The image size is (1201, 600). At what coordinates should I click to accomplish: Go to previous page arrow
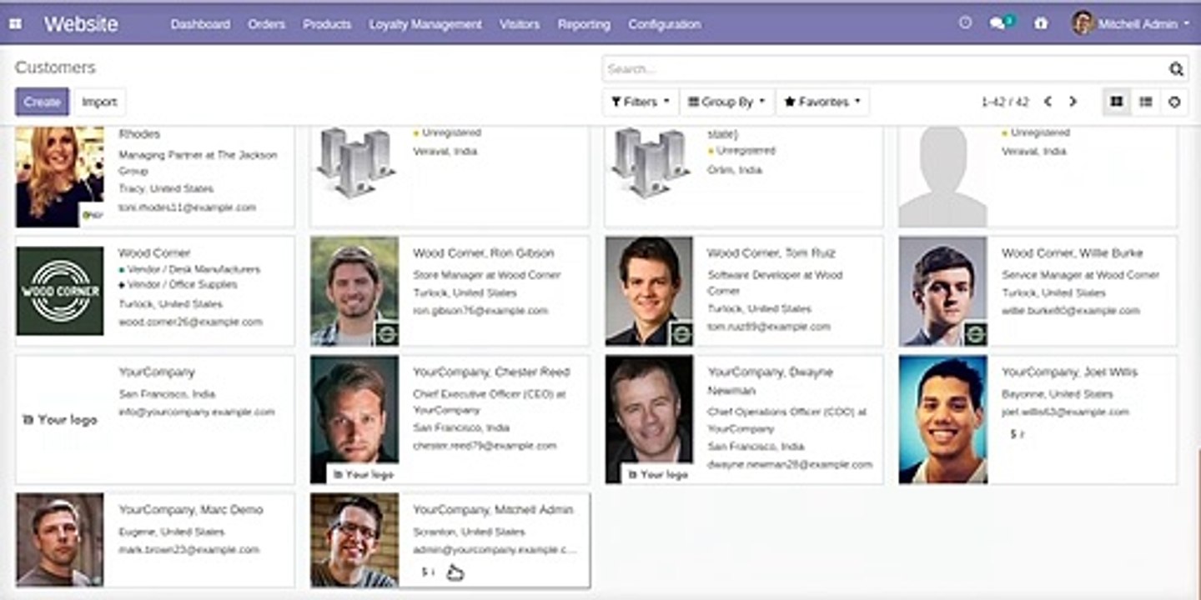(1048, 102)
